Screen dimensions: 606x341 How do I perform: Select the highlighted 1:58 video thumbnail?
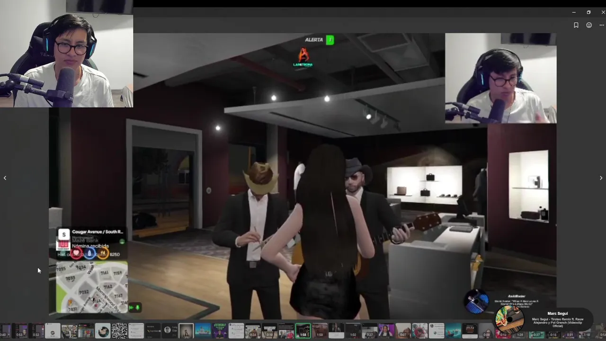pos(303,331)
